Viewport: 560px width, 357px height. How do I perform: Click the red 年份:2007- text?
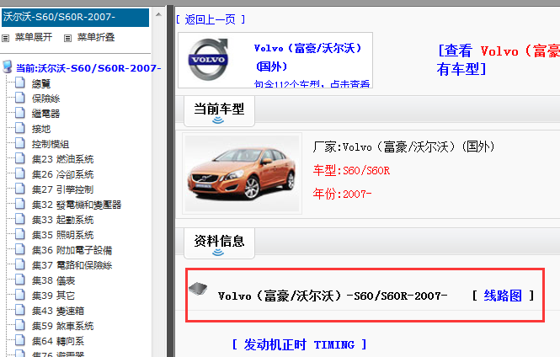342,194
